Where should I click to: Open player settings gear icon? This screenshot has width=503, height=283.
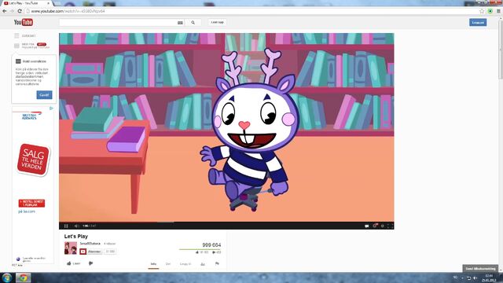click(383, 226)
